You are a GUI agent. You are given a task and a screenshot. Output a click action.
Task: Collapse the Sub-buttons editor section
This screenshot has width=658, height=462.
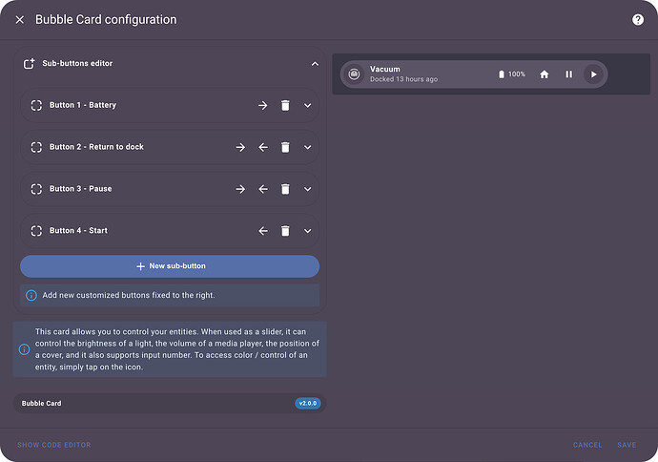[x=315, y=64]
